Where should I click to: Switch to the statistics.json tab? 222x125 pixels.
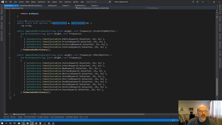pyautogui.click(x=52, y=6)
